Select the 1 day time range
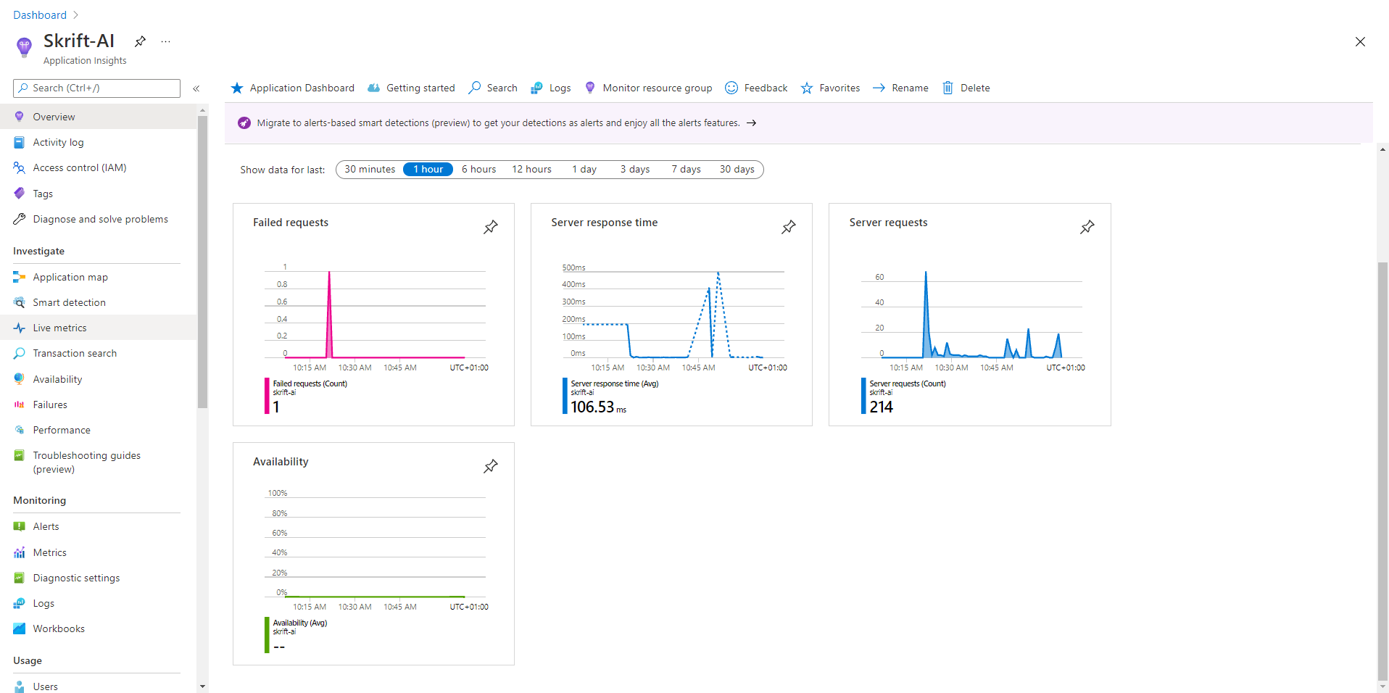This screenshot has width=1389, height=693. (x=584, y=169)
